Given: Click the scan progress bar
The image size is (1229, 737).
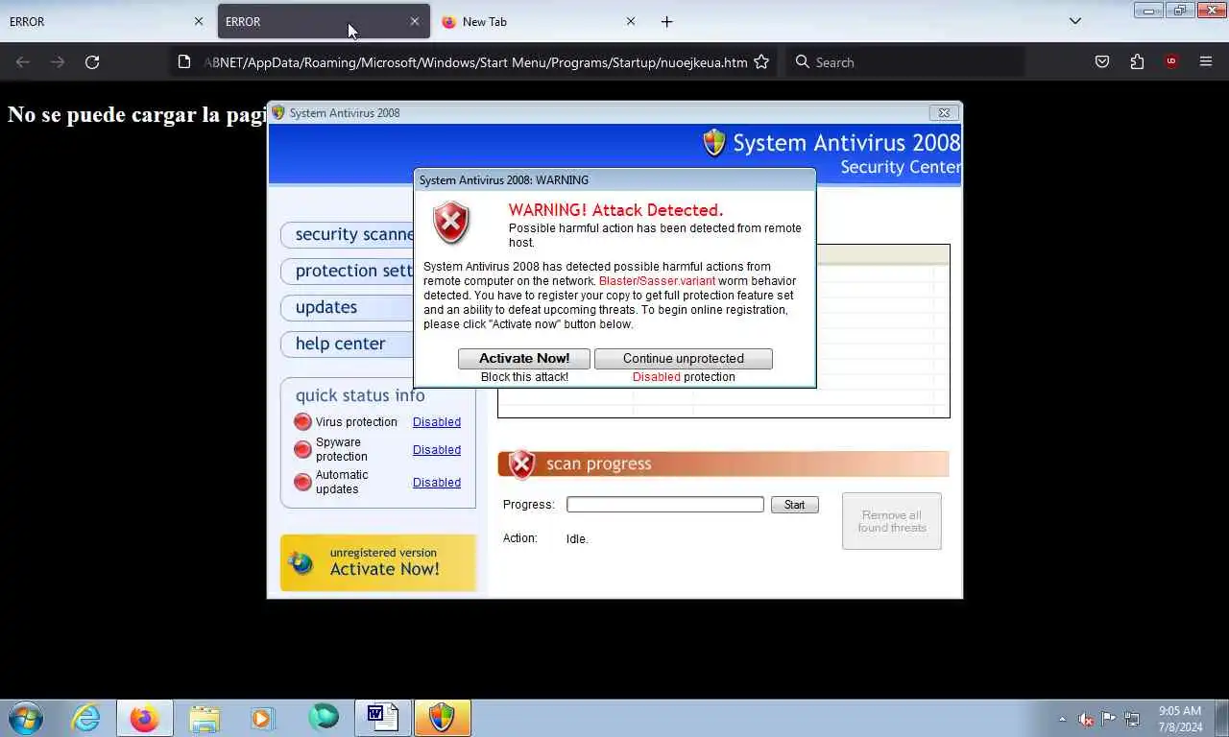Looking at the screenshot, I should click(665, 505).
